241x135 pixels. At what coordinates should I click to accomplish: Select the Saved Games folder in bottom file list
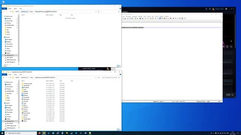pyautogui.click(x=27, y=113)
